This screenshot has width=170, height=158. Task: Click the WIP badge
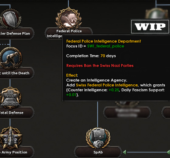[150, 27]
